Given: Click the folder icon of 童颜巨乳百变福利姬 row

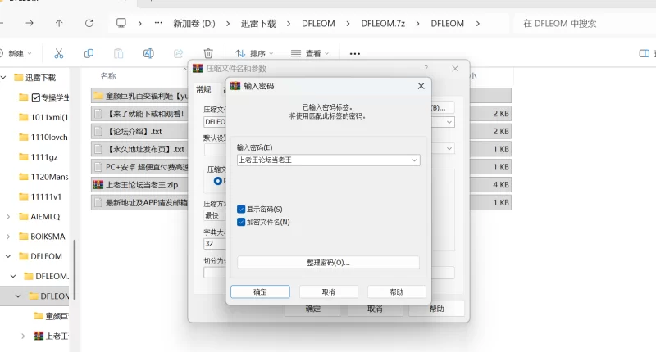Looking at the screenshot, I should coord(98,96).
